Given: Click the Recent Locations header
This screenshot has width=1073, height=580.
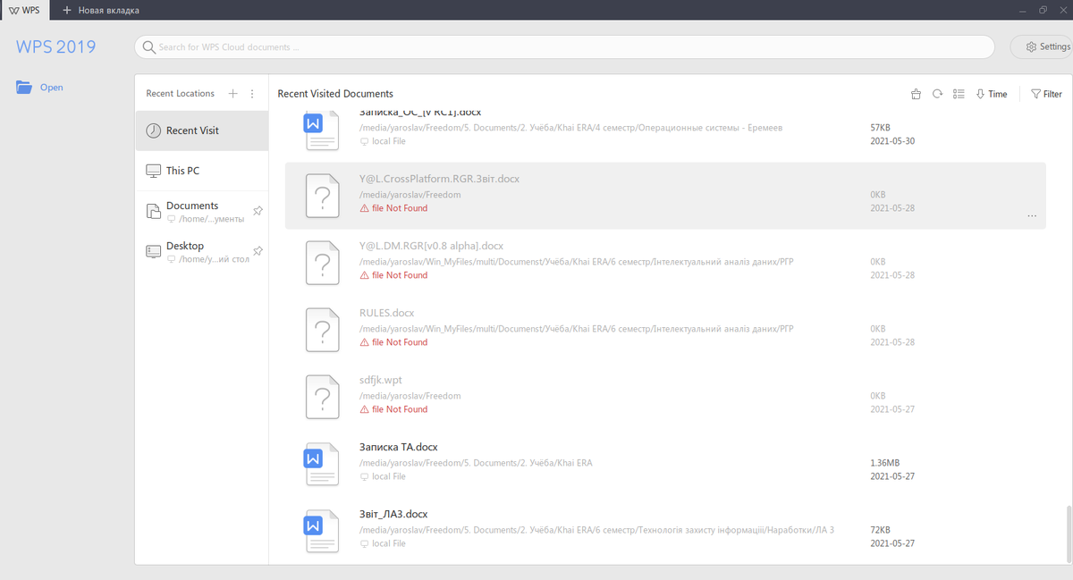Looking at the screenshot, I should (181, 93).
